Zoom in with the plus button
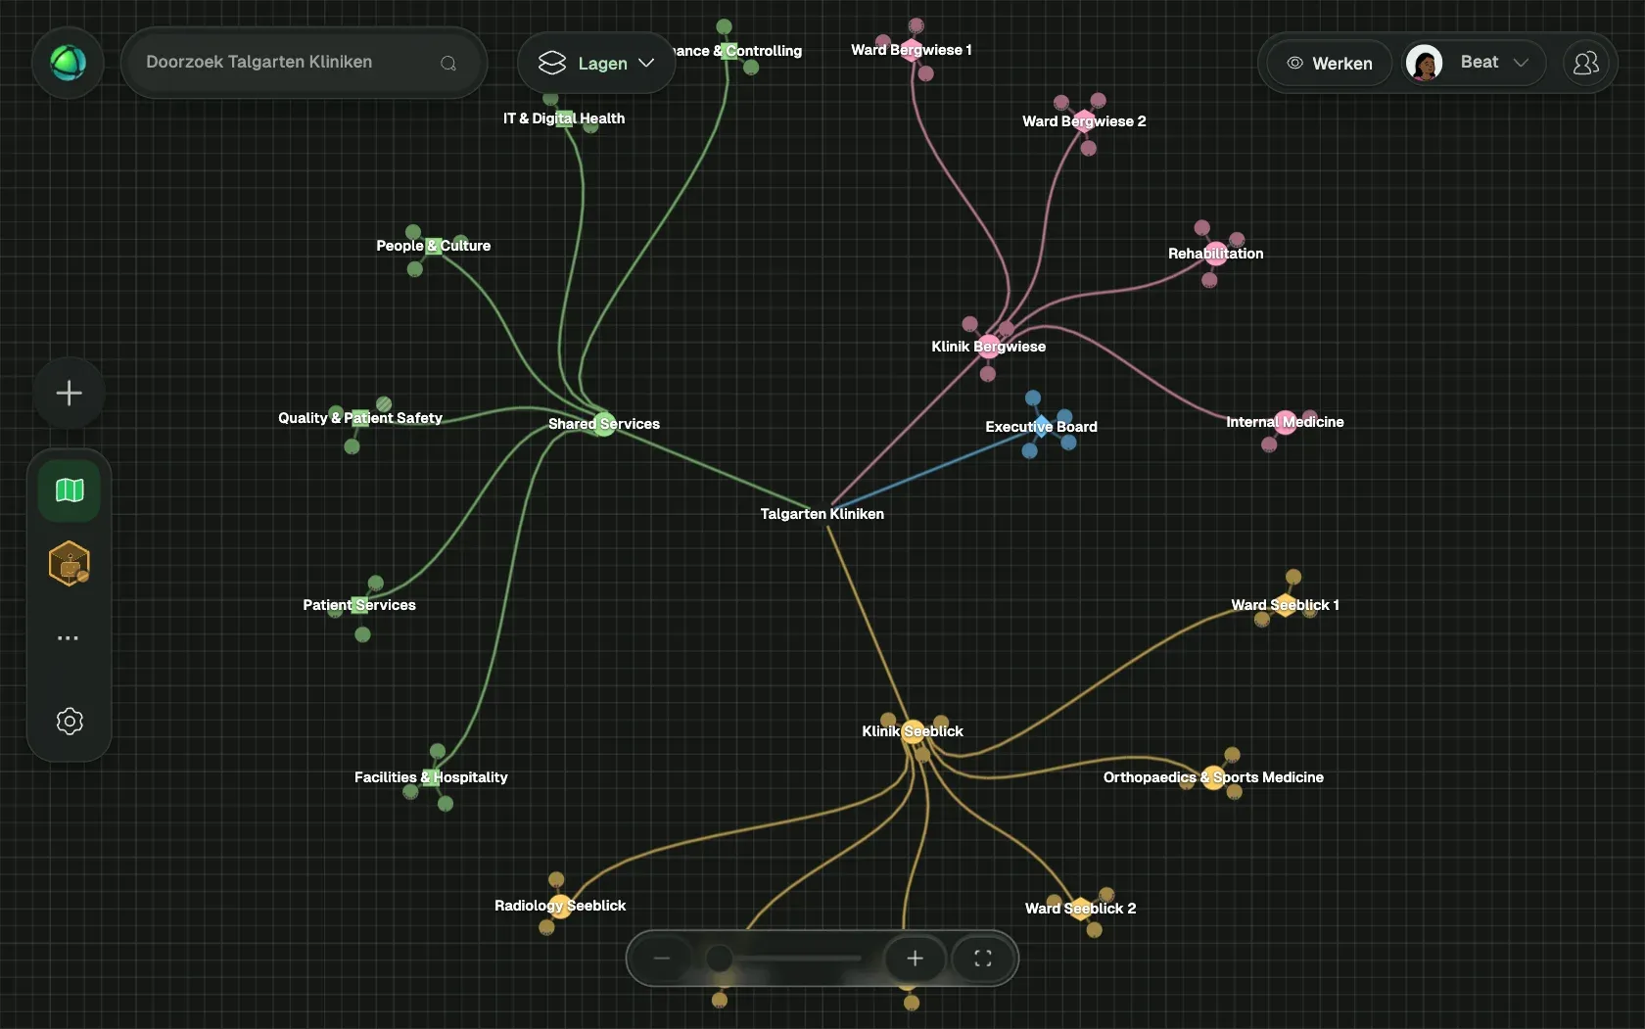Screen dimensions: 1645x1029 (915, 959)
